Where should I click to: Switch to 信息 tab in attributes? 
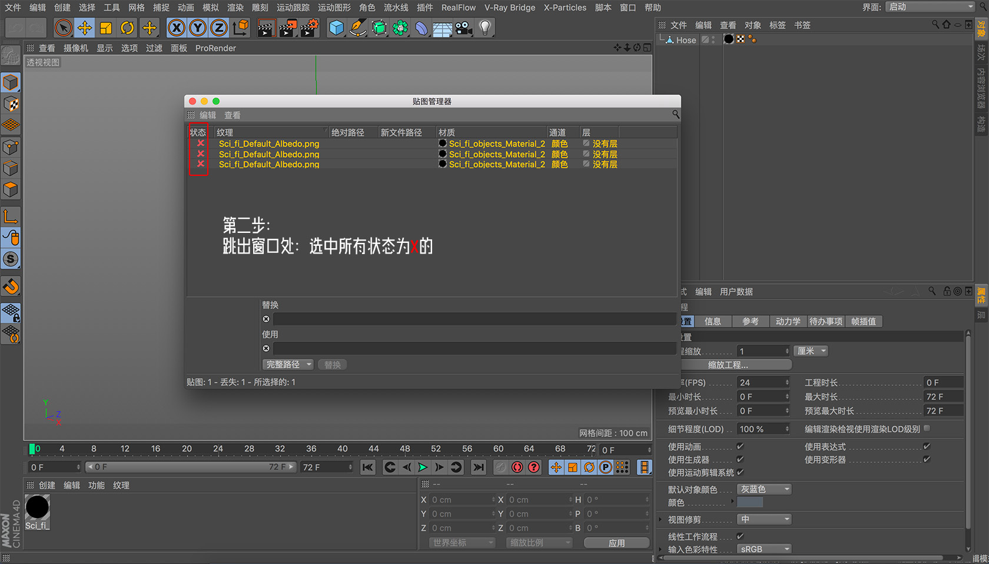point(713,321)
